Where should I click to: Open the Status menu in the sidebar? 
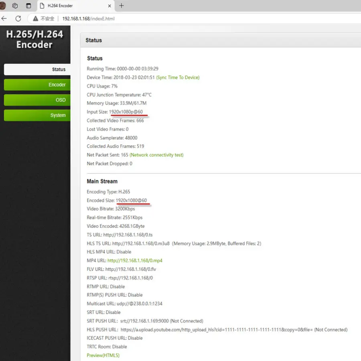[x=37, y=69]
